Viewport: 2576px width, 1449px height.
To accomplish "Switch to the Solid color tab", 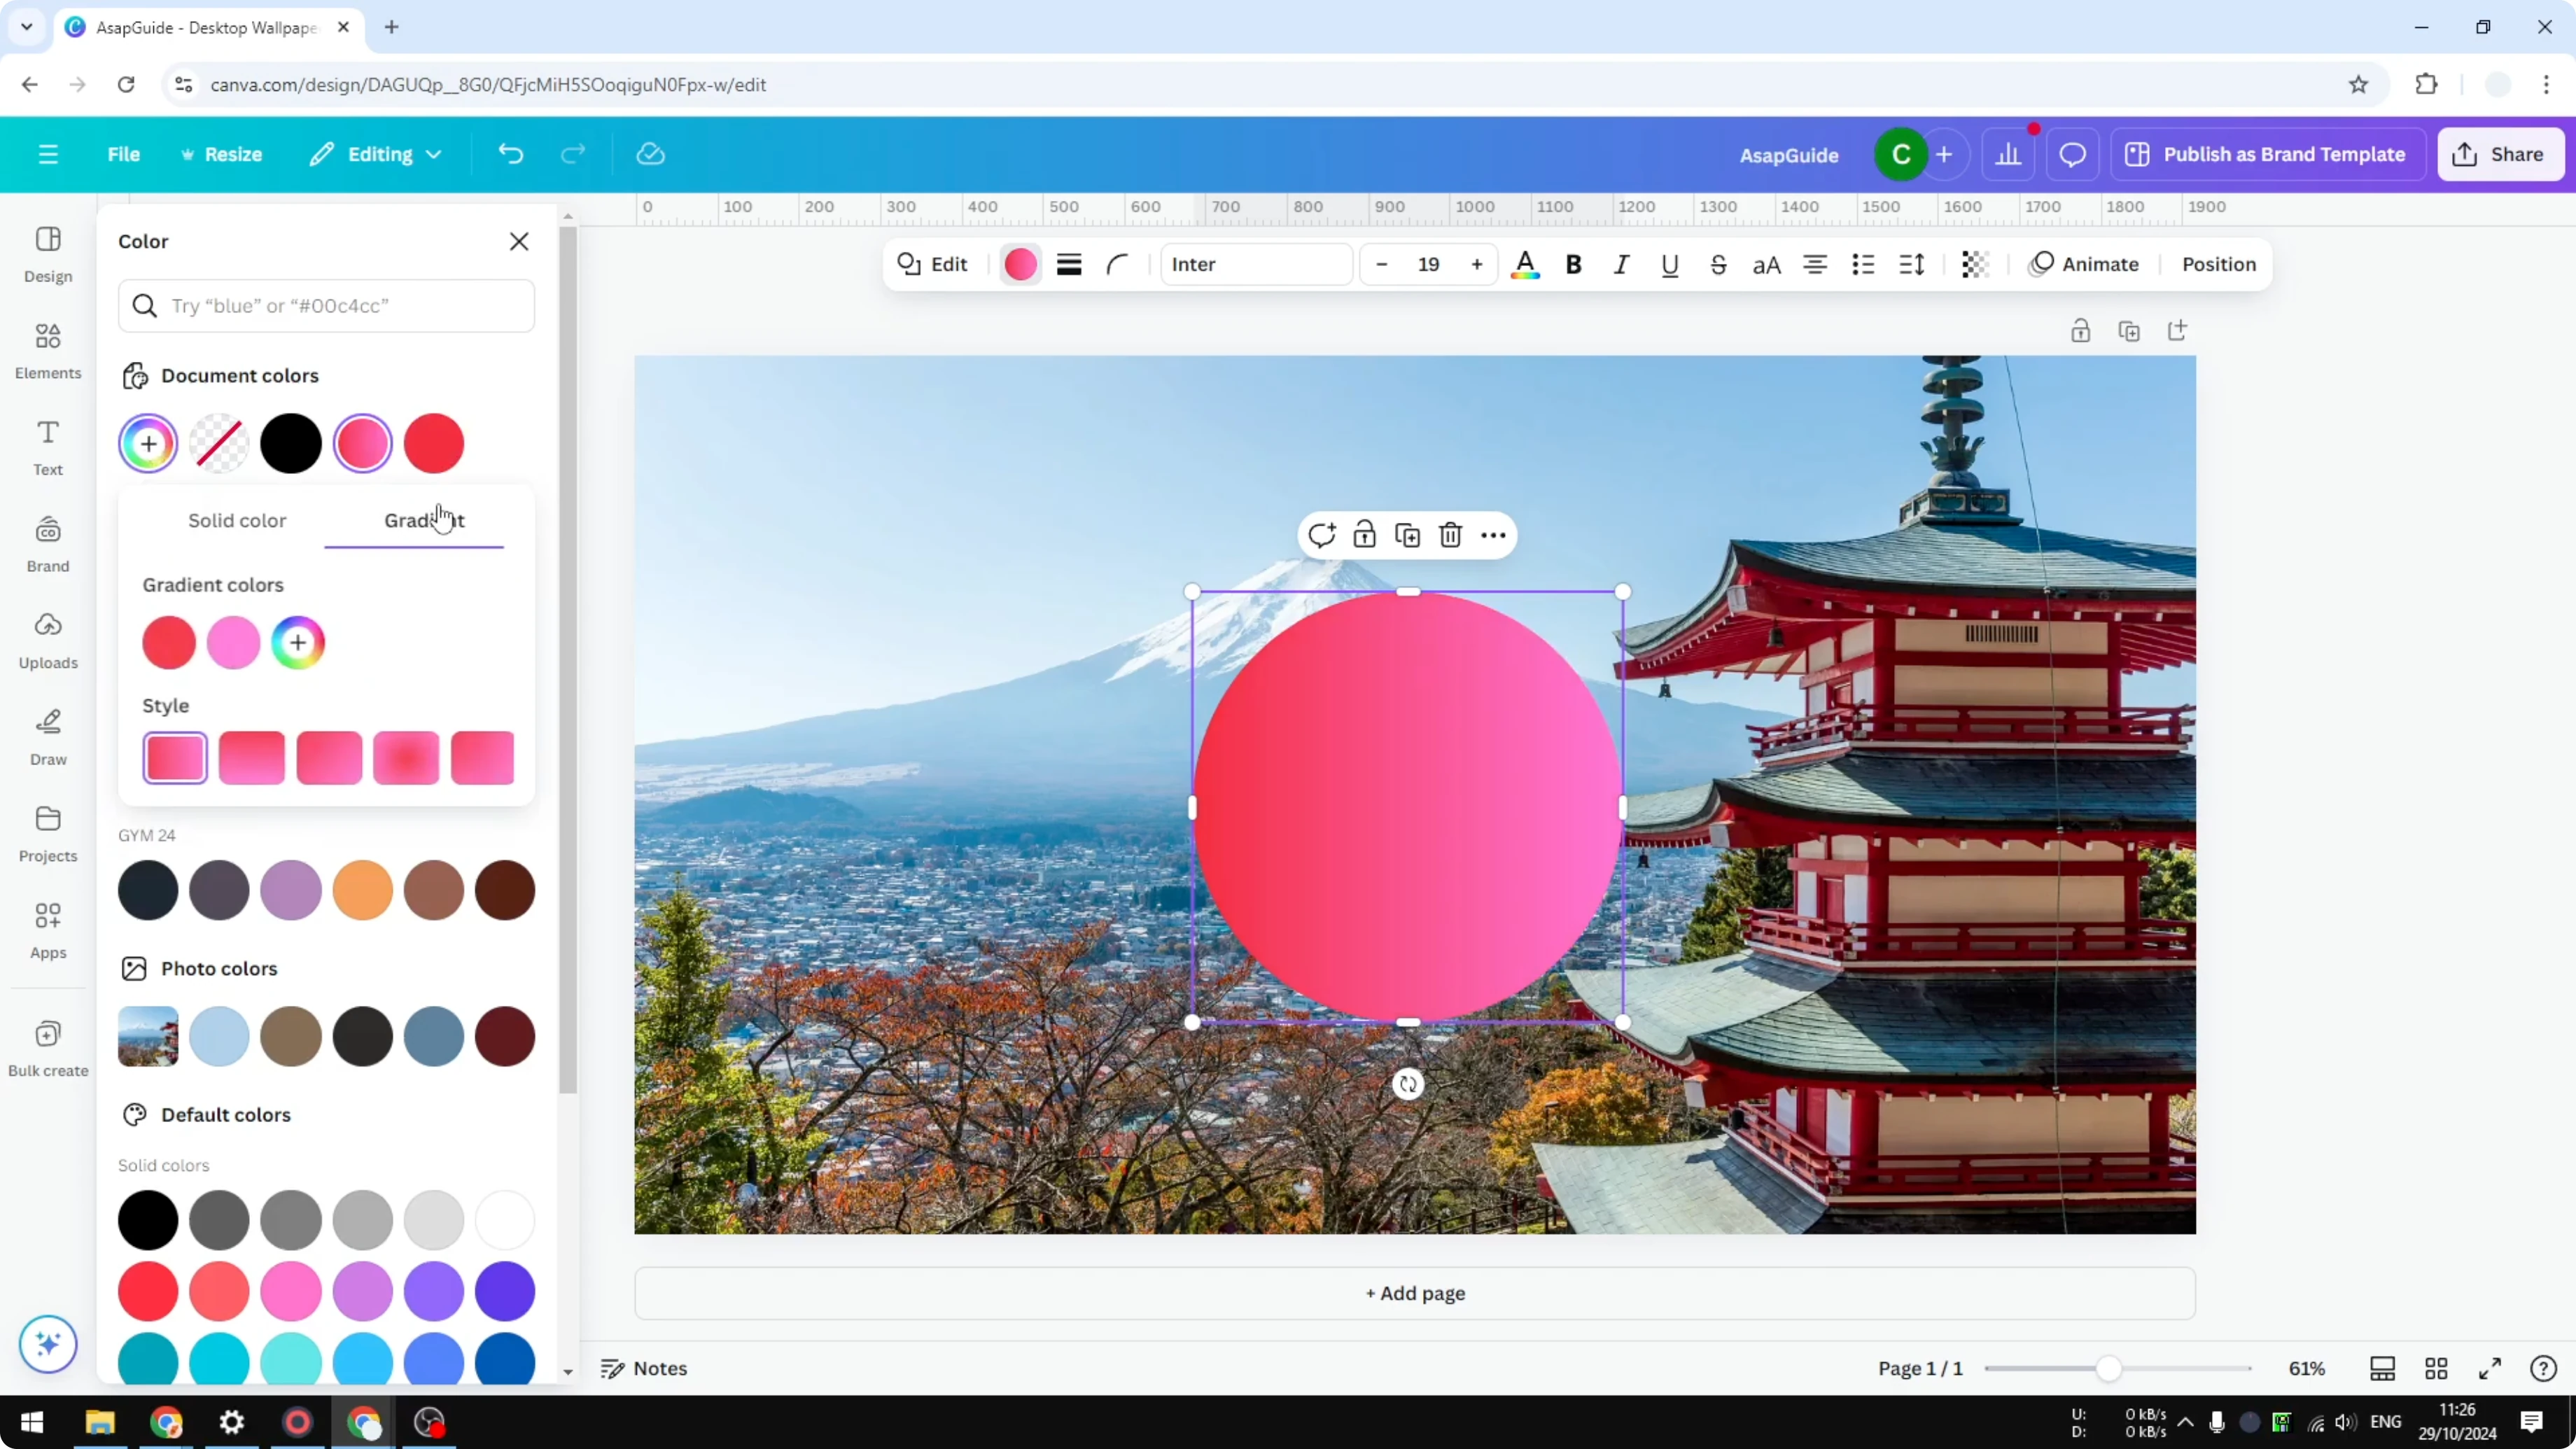I will click(236, 520).
